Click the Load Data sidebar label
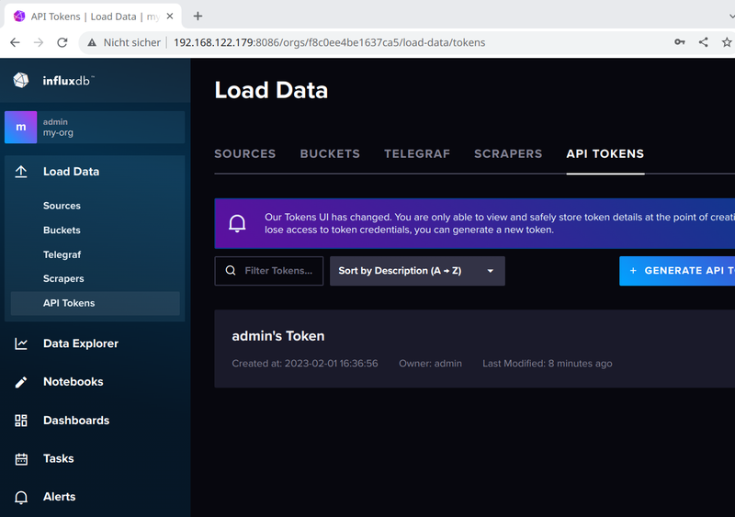Screen dimensions: 735x517 click(72, 172)
